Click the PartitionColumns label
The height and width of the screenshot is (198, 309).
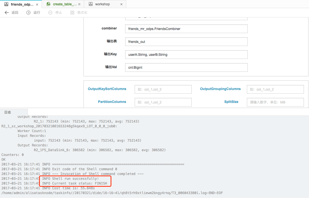click(112, 102)
